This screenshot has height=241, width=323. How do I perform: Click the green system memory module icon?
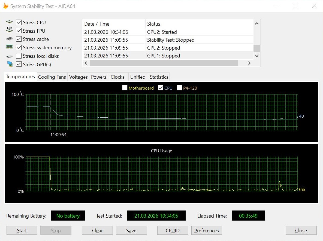[x=9, y=47]
